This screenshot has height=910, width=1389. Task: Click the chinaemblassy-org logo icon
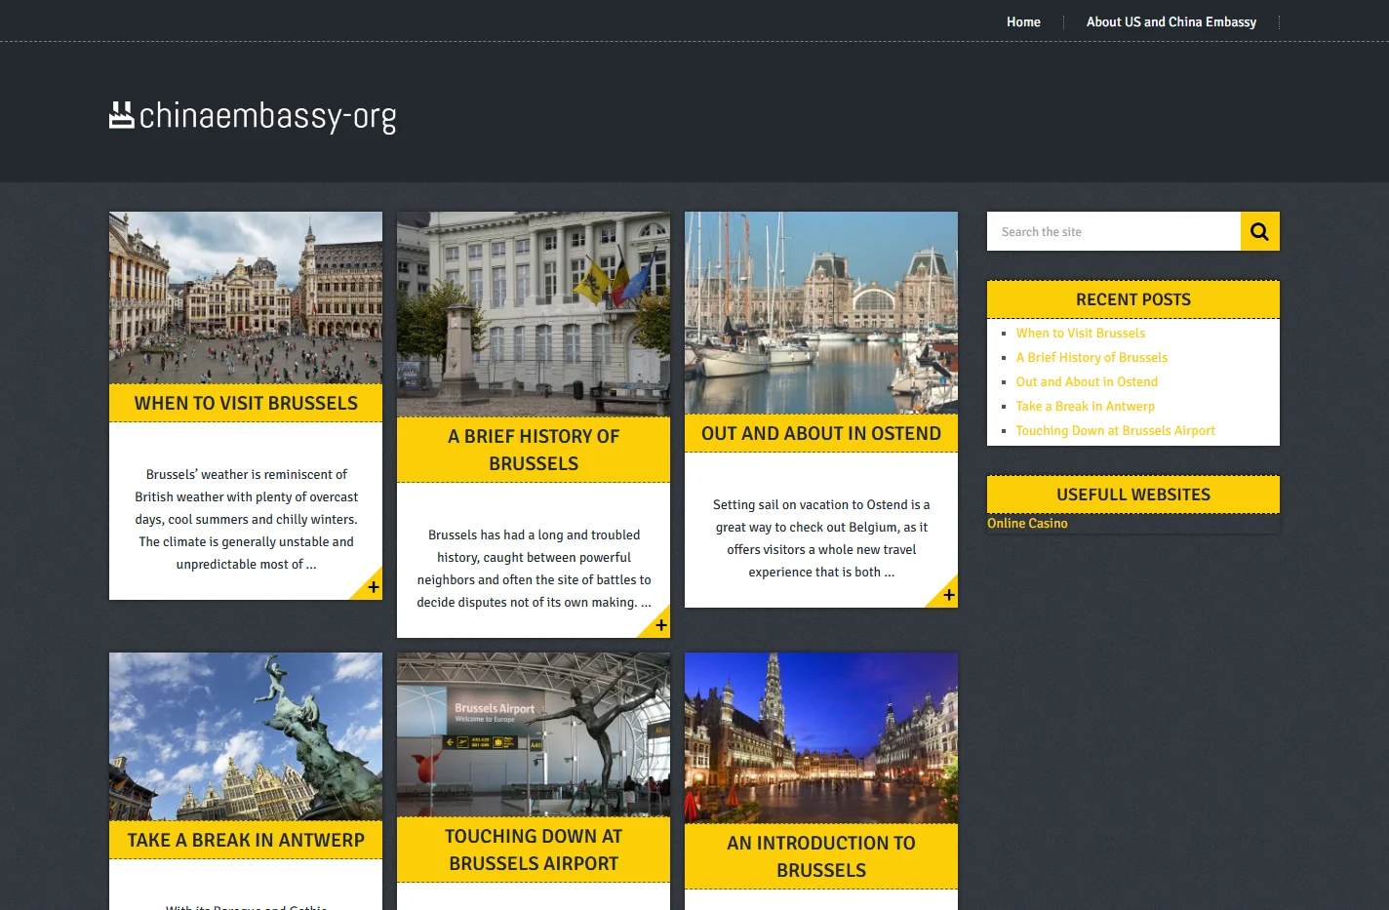click(x=121, y=115)
